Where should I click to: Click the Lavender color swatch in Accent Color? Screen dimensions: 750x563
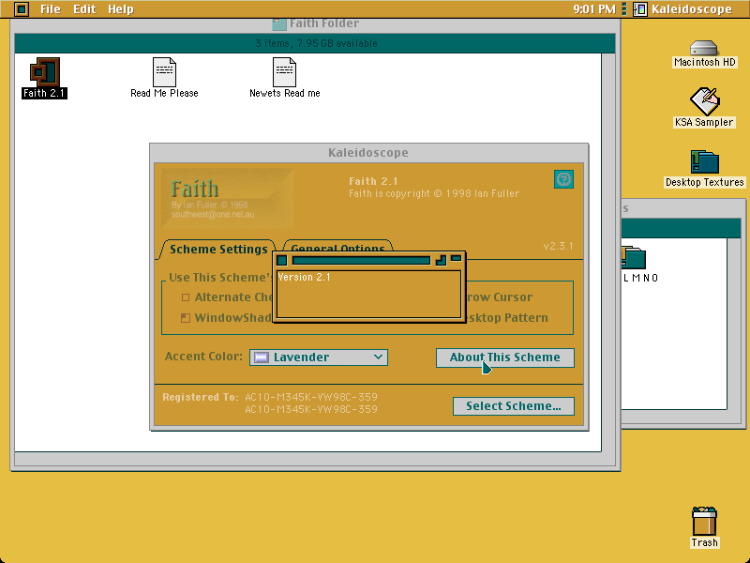coord(262,358)
